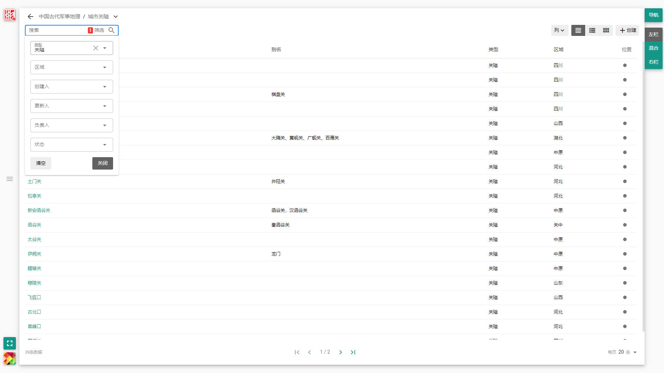Click the 清空 button
The width and height of the screenshot is (664, 373).
(x=41, y=163)
